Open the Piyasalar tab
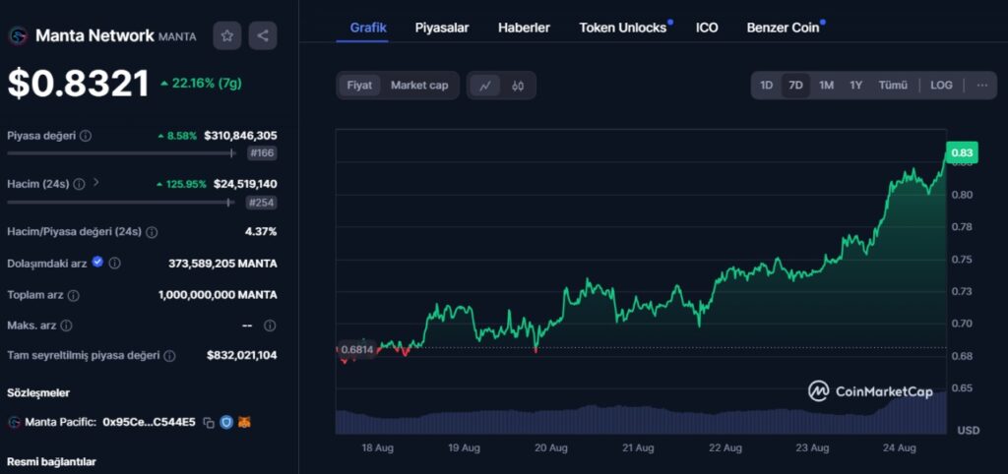Viewport: 1008px width, 474px height. pos(442,28)
